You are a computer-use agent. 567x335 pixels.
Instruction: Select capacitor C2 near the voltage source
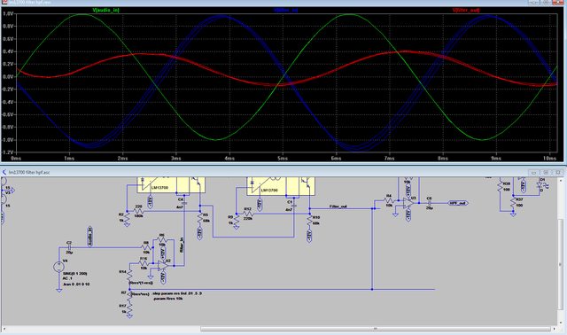point(69,247)
